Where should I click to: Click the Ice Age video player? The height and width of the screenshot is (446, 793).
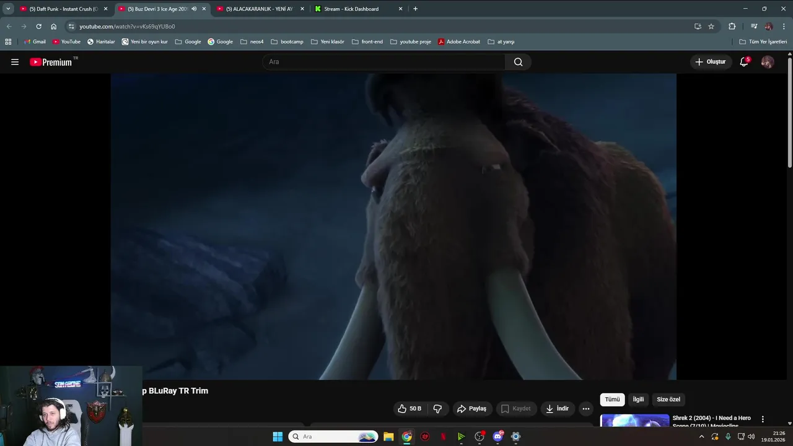393,227
